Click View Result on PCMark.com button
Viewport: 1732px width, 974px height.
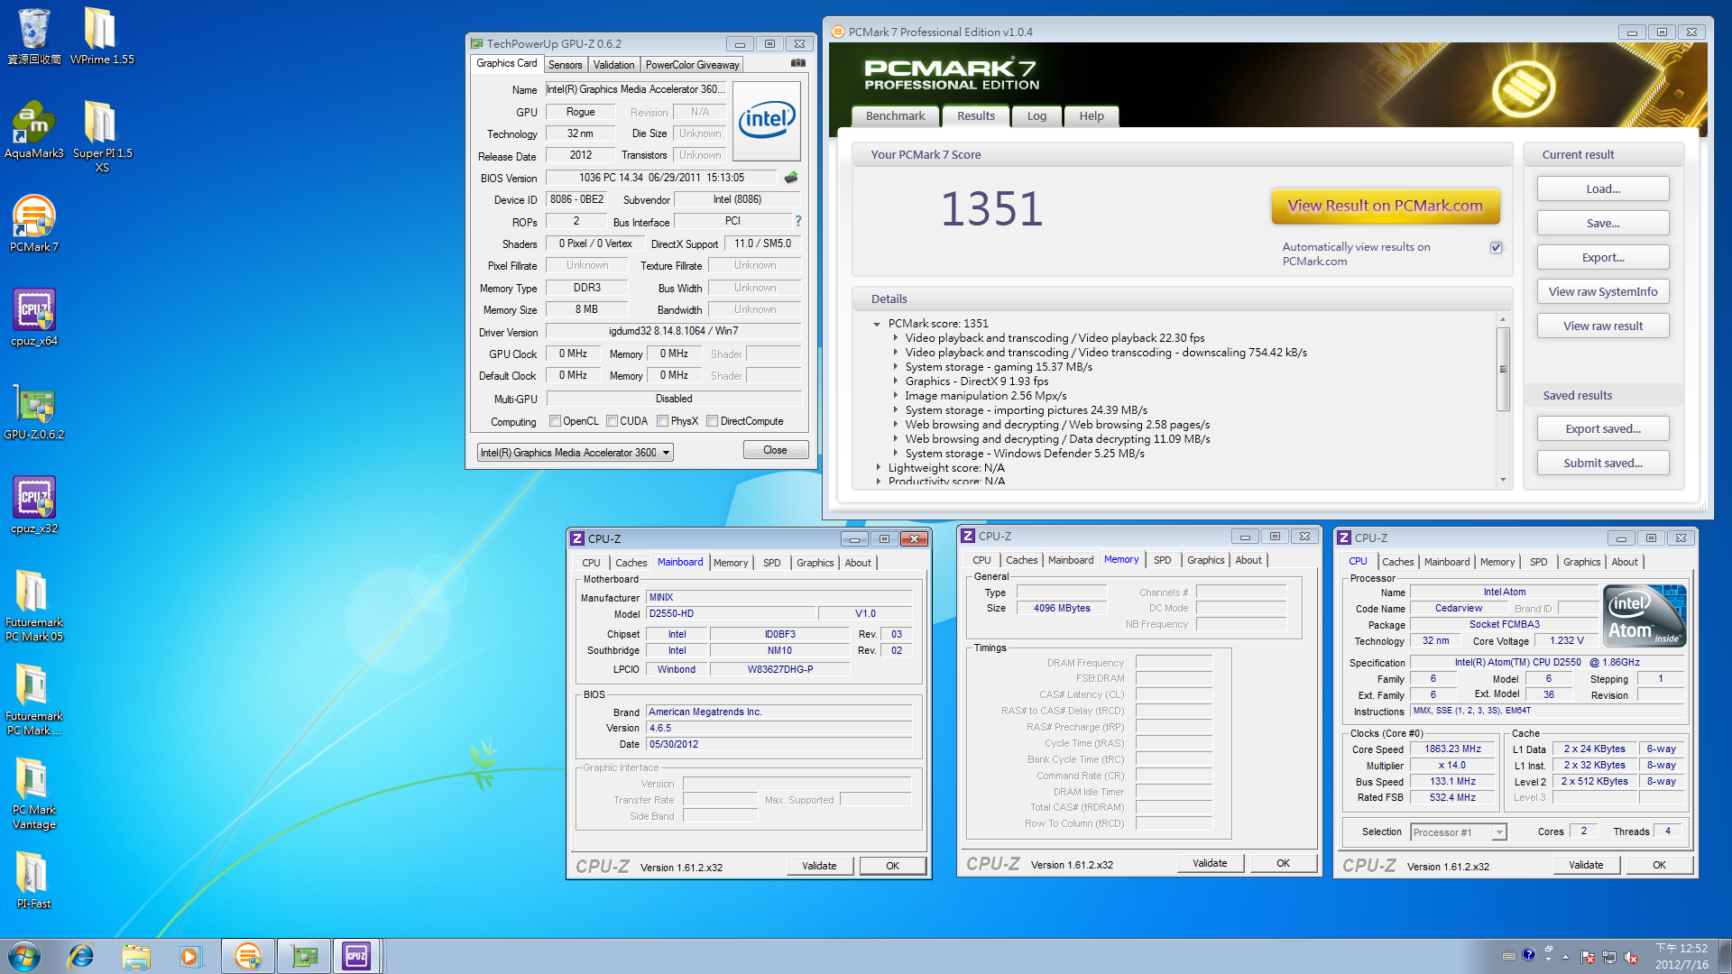(x=1385, y=206)
